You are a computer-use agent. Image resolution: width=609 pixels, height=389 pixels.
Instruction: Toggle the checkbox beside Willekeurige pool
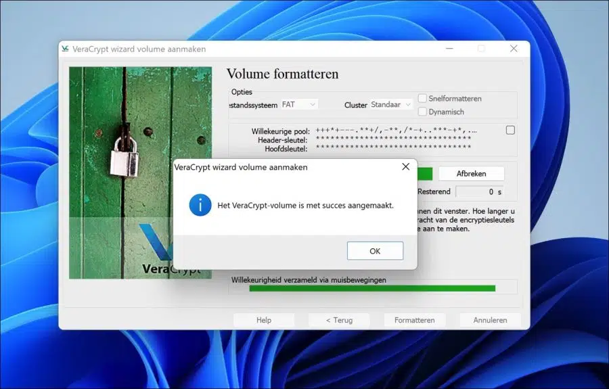510,130
